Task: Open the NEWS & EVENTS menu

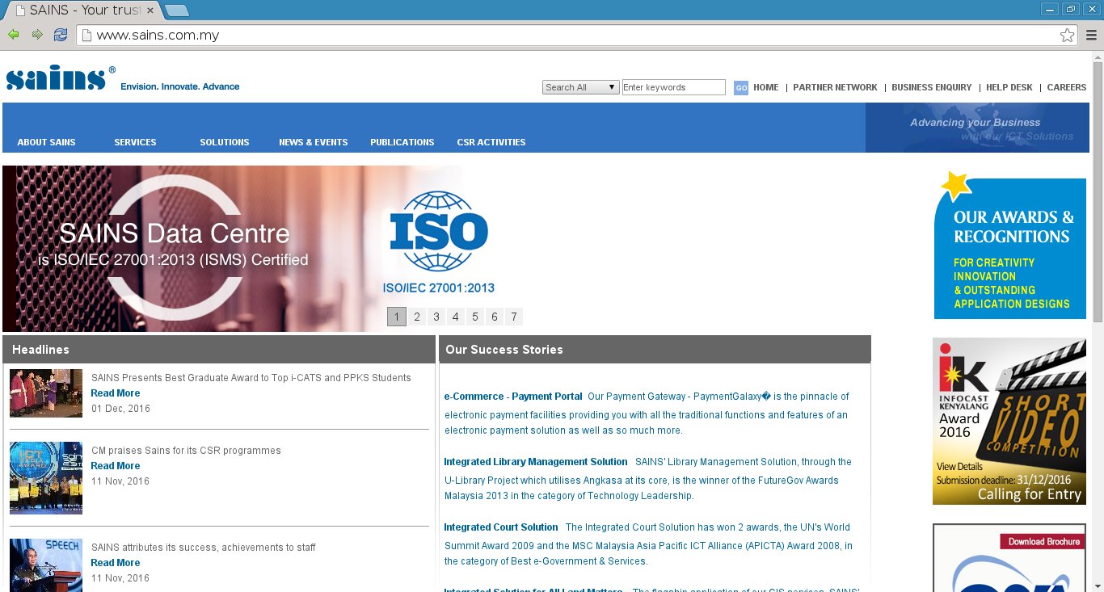Action: tap(314, 142)
